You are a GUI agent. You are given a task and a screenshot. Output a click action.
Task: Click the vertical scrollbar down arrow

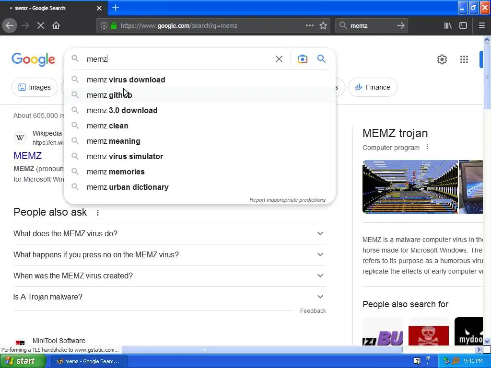pos(487,341)
